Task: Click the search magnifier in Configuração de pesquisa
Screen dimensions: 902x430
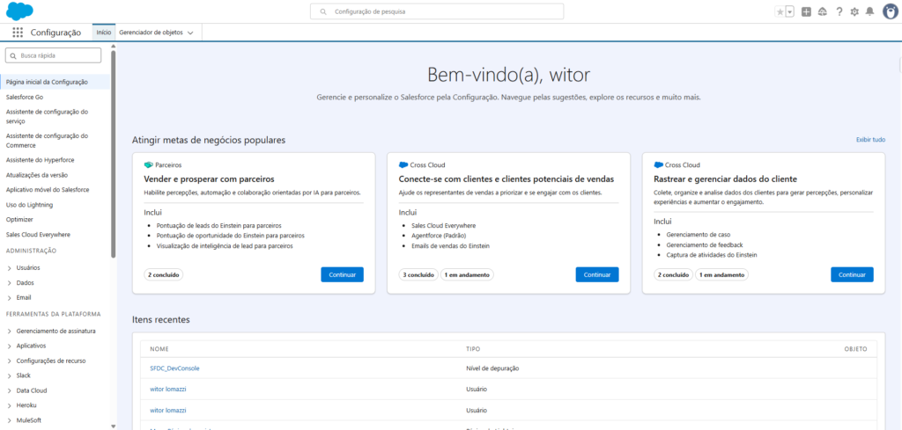Action: [324, 11]
